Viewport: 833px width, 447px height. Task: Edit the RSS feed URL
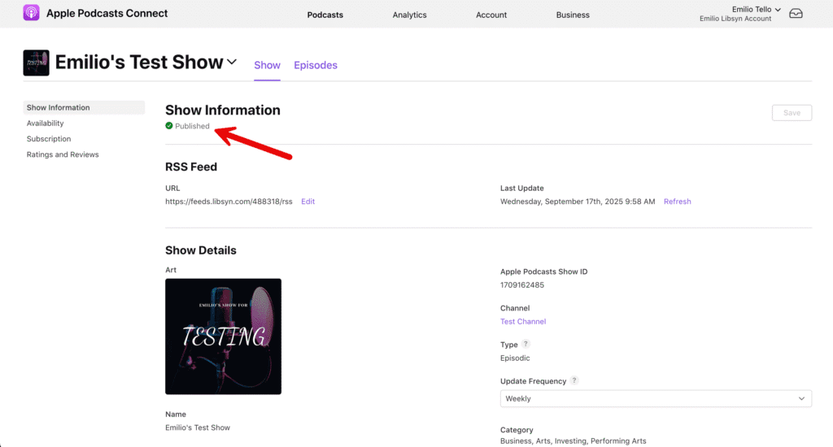(307, 202)
